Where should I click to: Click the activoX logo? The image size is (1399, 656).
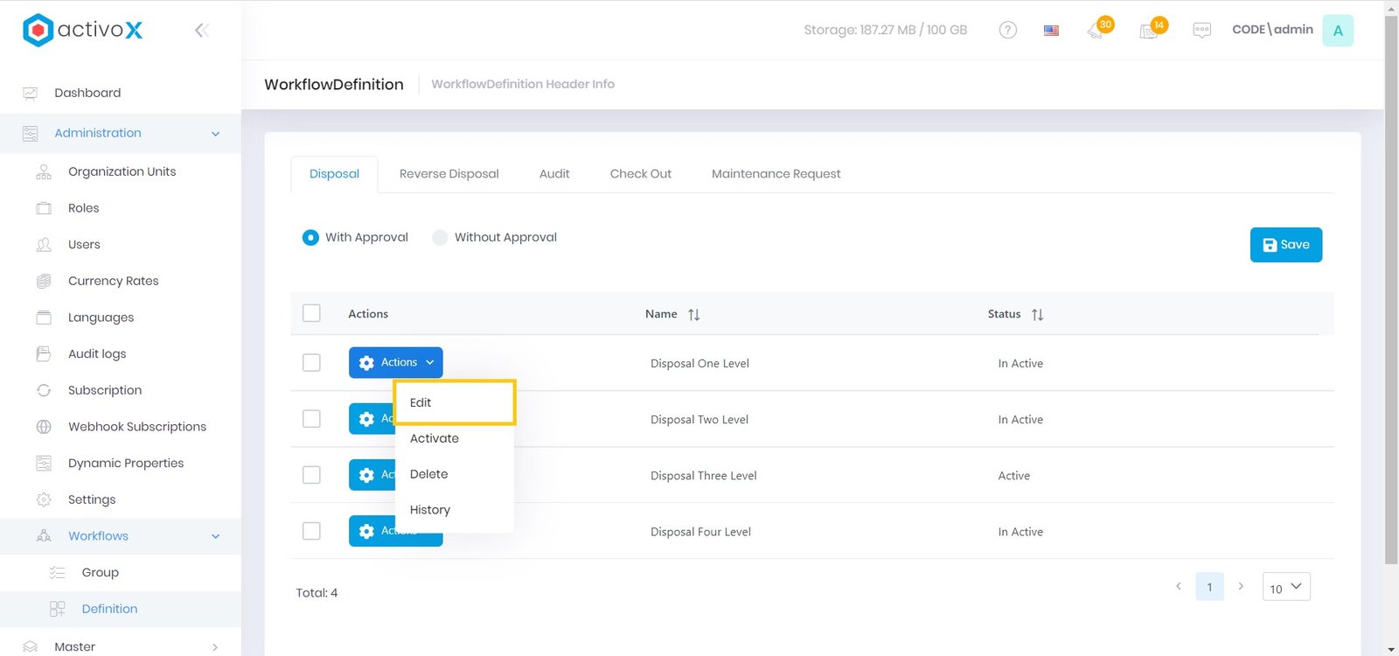point(82,30)
